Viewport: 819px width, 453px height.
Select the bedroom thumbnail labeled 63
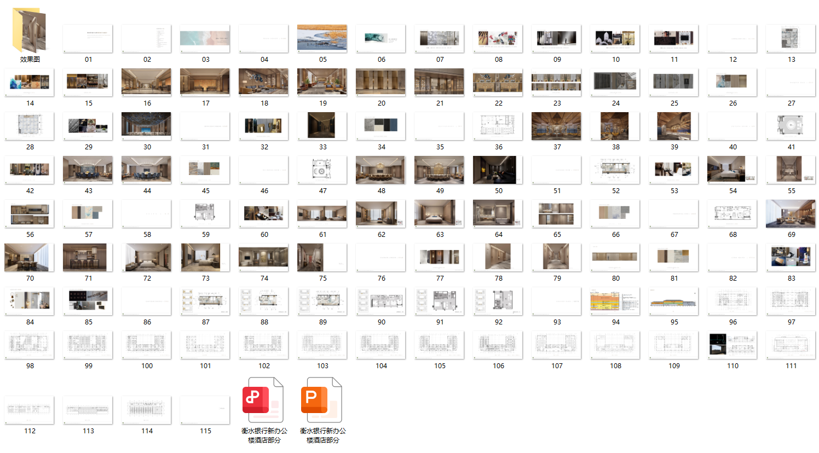[x=439, y=213]
